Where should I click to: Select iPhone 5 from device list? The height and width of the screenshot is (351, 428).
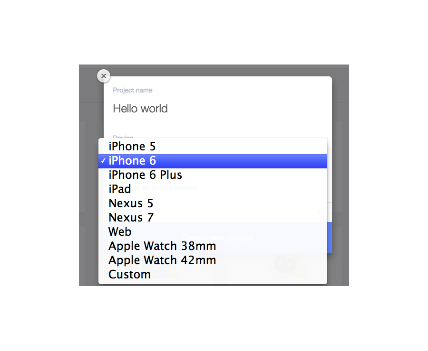pyautogui.click(x=213, y=147)
